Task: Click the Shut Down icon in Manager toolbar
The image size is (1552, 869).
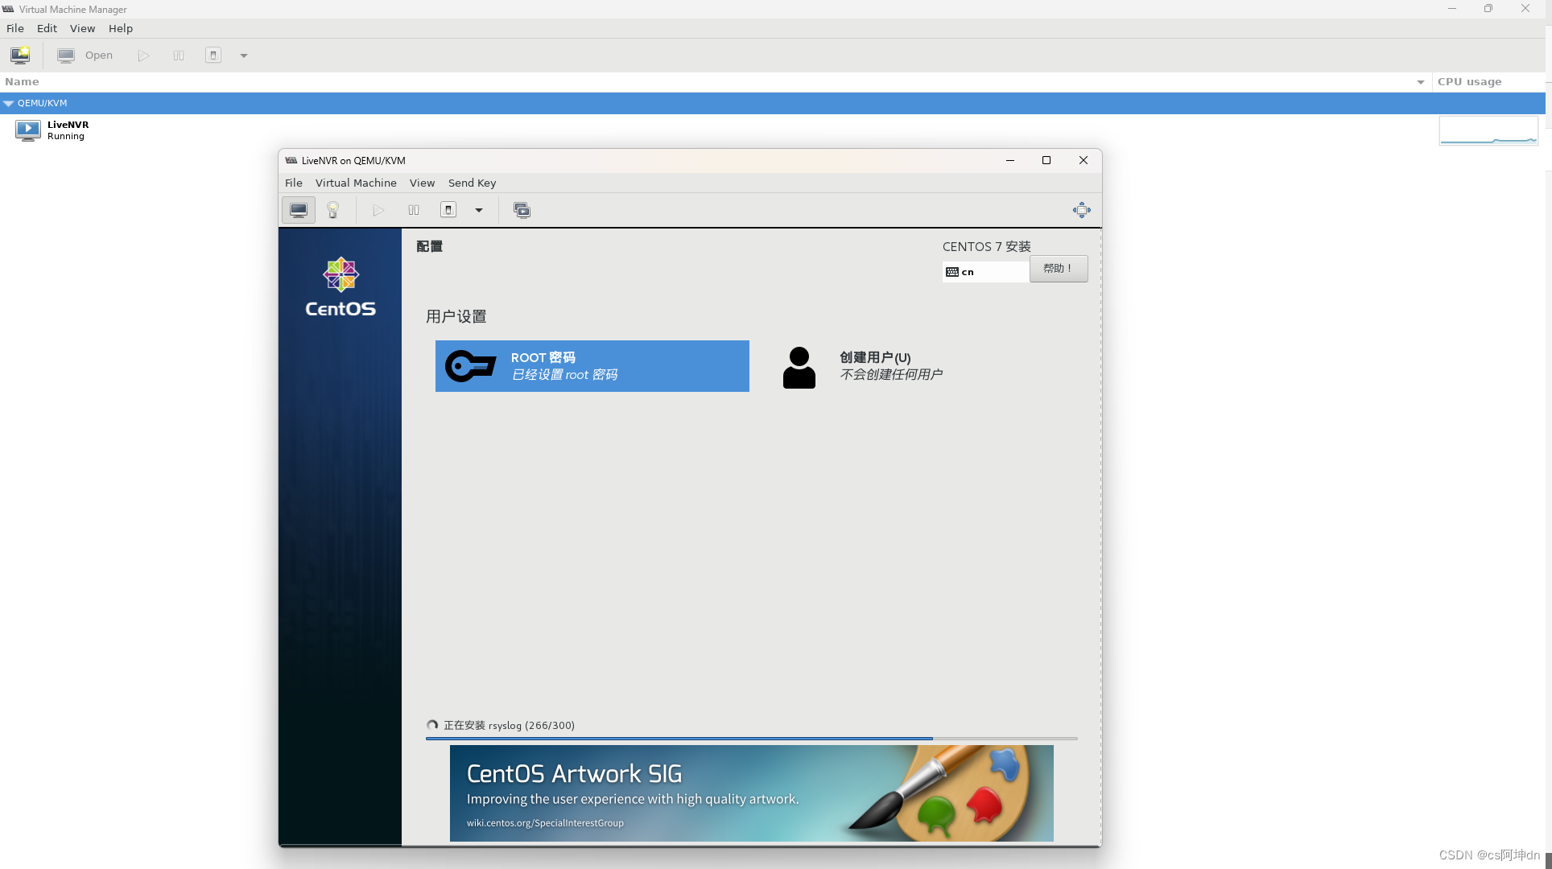Action: [x=213, y=56]
